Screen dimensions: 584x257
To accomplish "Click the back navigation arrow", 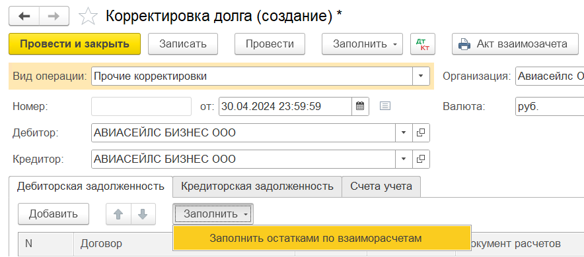I will (x=24, y=16).
